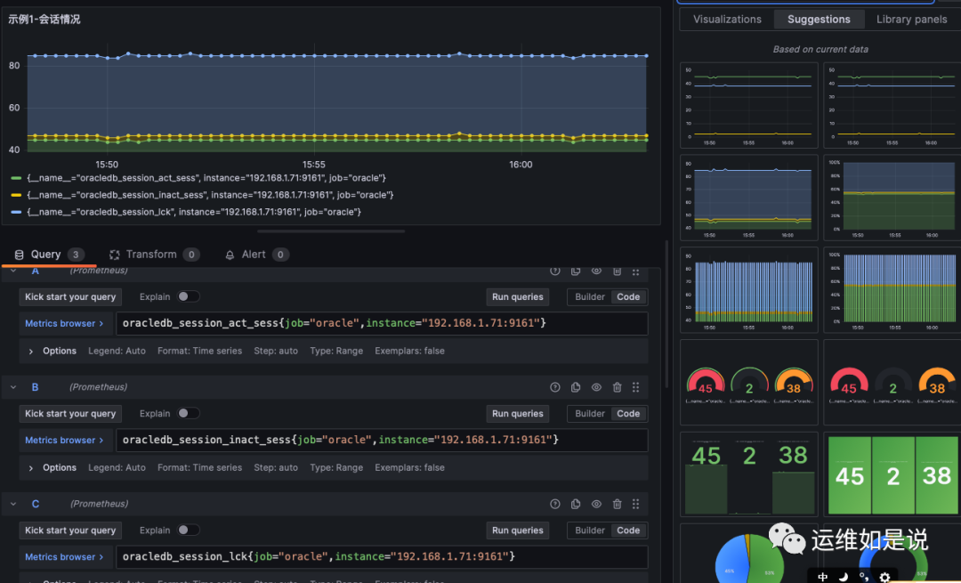The image size is (961, 583).
Task: Duplicate query C
Action: tap(576, 504)
